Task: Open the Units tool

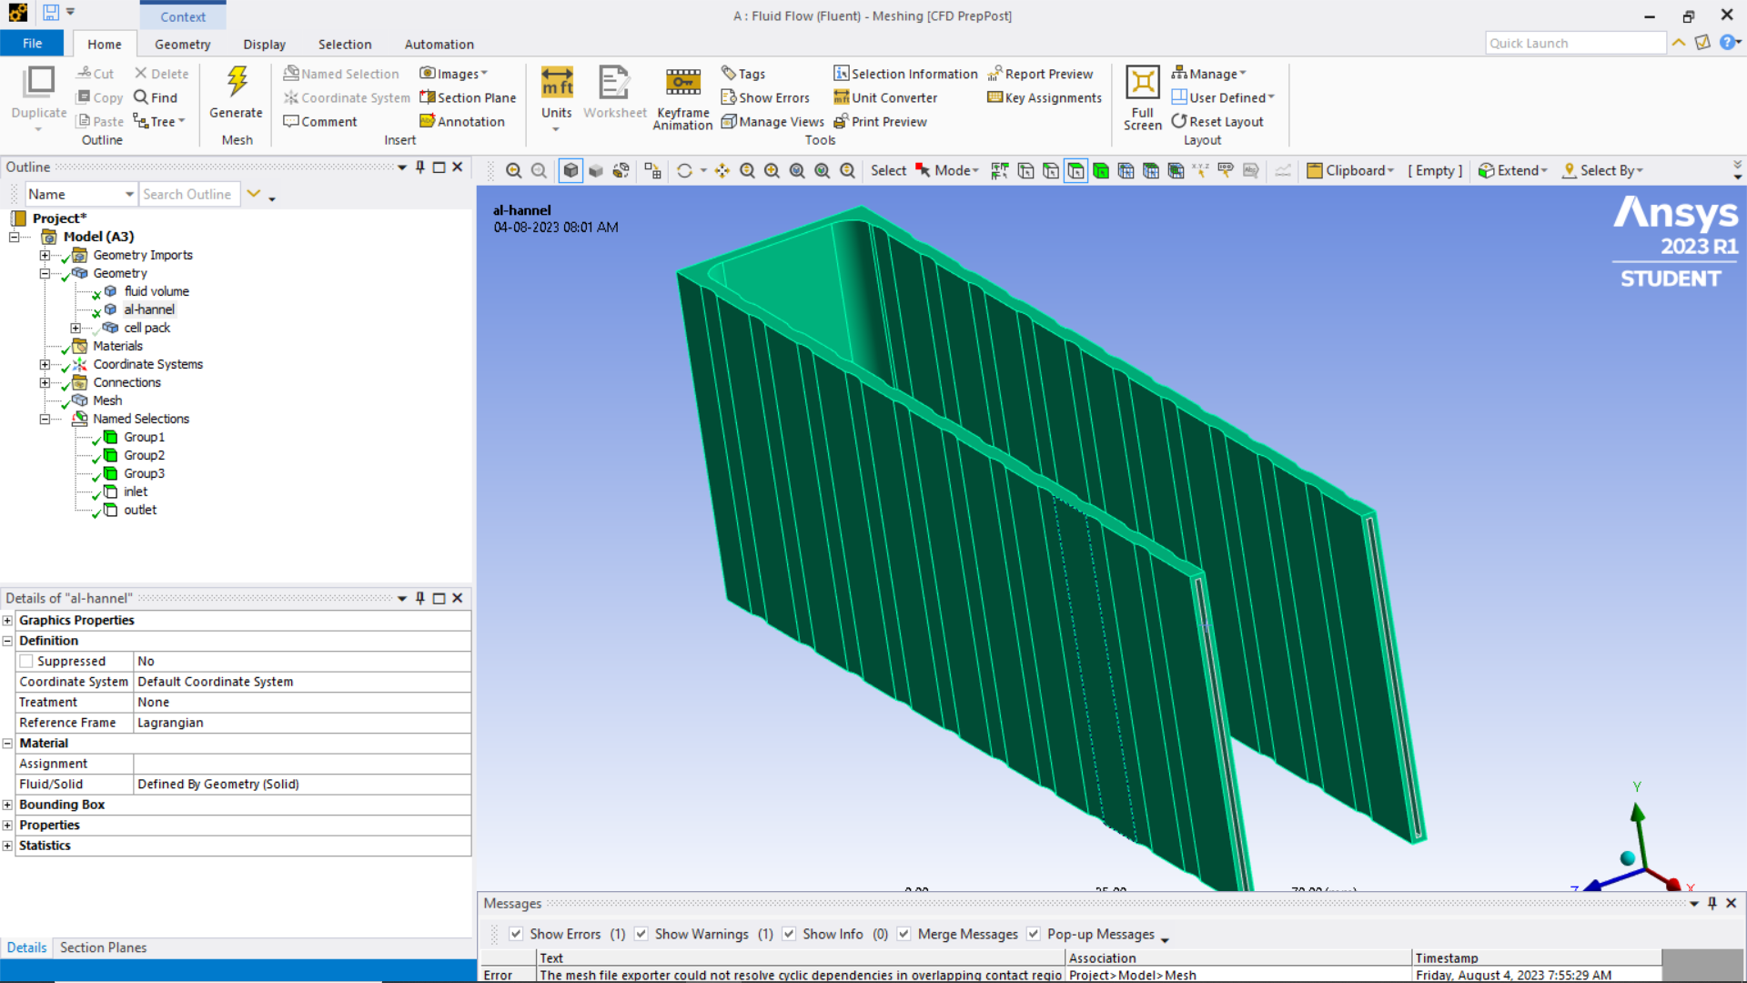Action: click(556, 83)
